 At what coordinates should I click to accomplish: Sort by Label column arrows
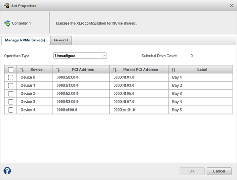pos(174,70)
